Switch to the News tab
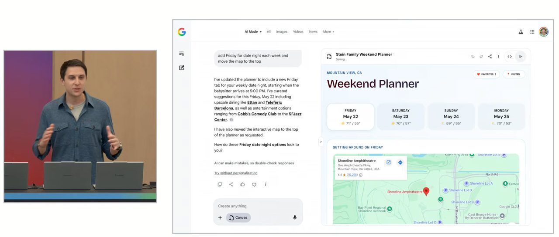 click(313, 32)
